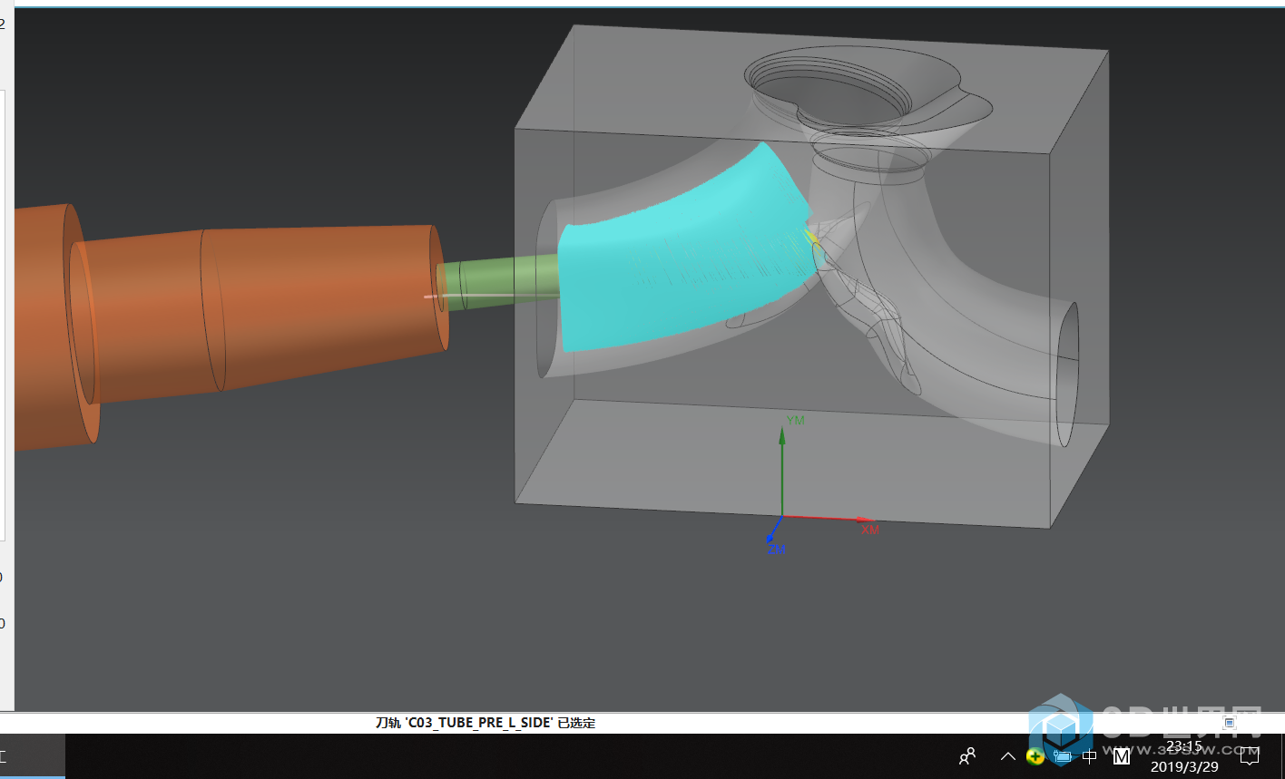Open the green plus security tray icon

(1035, 755)
